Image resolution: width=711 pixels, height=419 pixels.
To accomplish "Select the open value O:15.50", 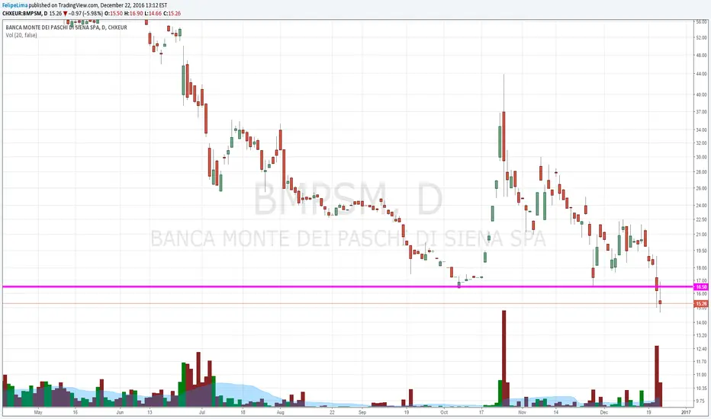I will [x=114, y=14].
